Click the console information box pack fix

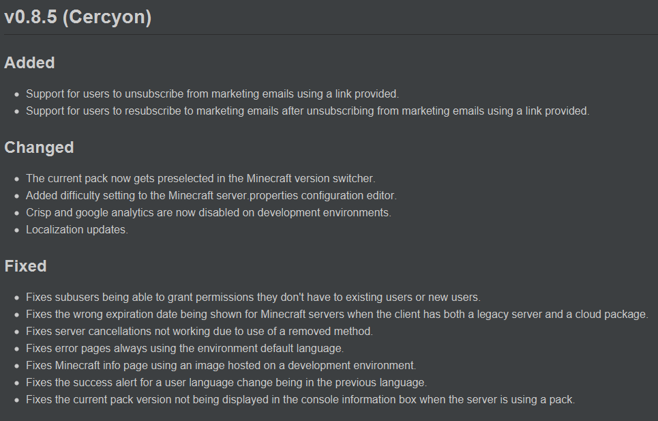[x=300, y=399]
